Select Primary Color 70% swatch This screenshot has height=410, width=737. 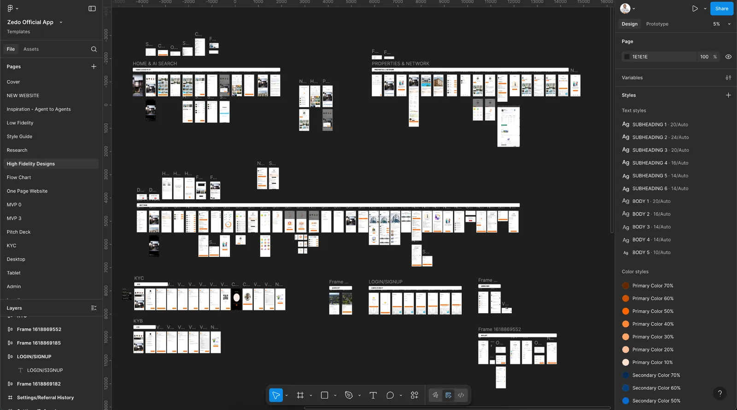(626, 286)
